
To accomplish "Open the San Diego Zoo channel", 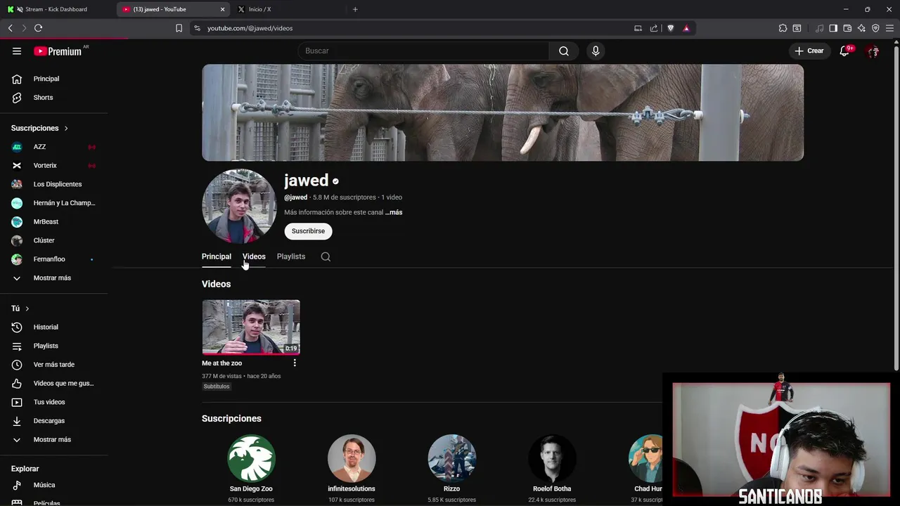I will [251, 458].
